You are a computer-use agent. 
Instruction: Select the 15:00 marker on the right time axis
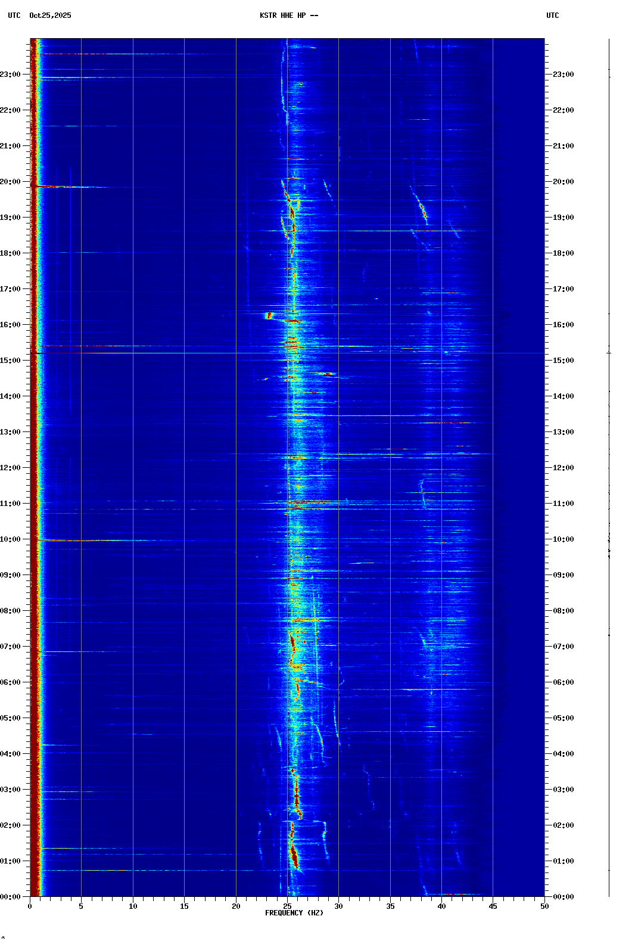pyautogui.click(x=563, y=361)
